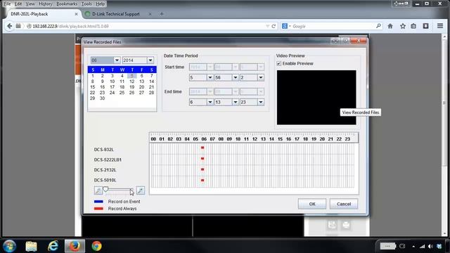Viewport: 450px width, 253px height.
Task: Open the Help menu
Action: [x=100, y=4]
